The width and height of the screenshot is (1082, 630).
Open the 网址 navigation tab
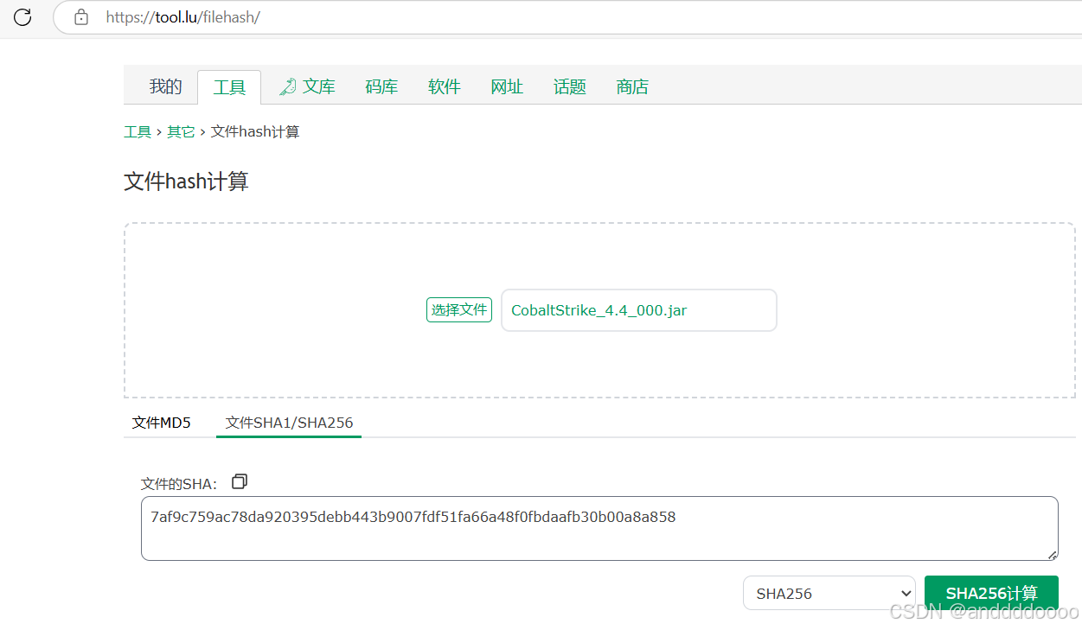pyautogui.click(x=507, y=86)
